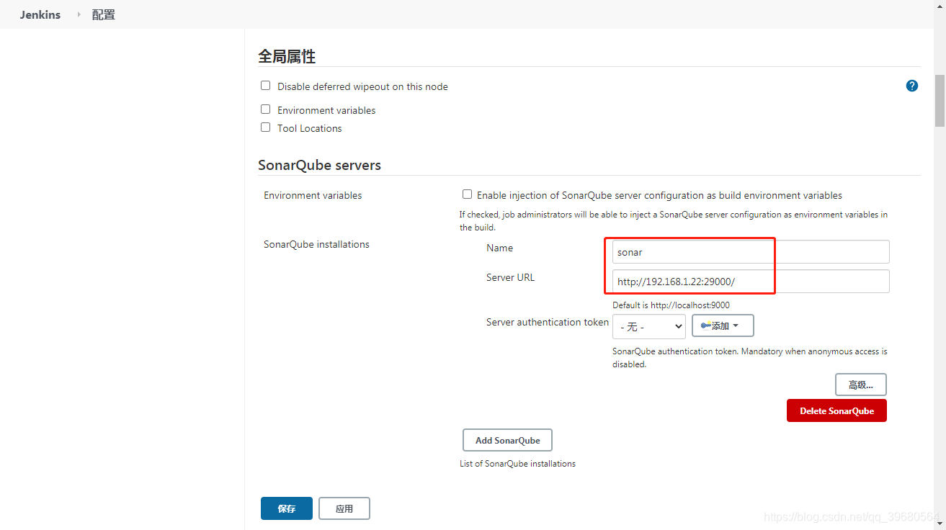The image size is (946, 530).
Task: Save configuration with 保存 button
Action: [286, 508]
